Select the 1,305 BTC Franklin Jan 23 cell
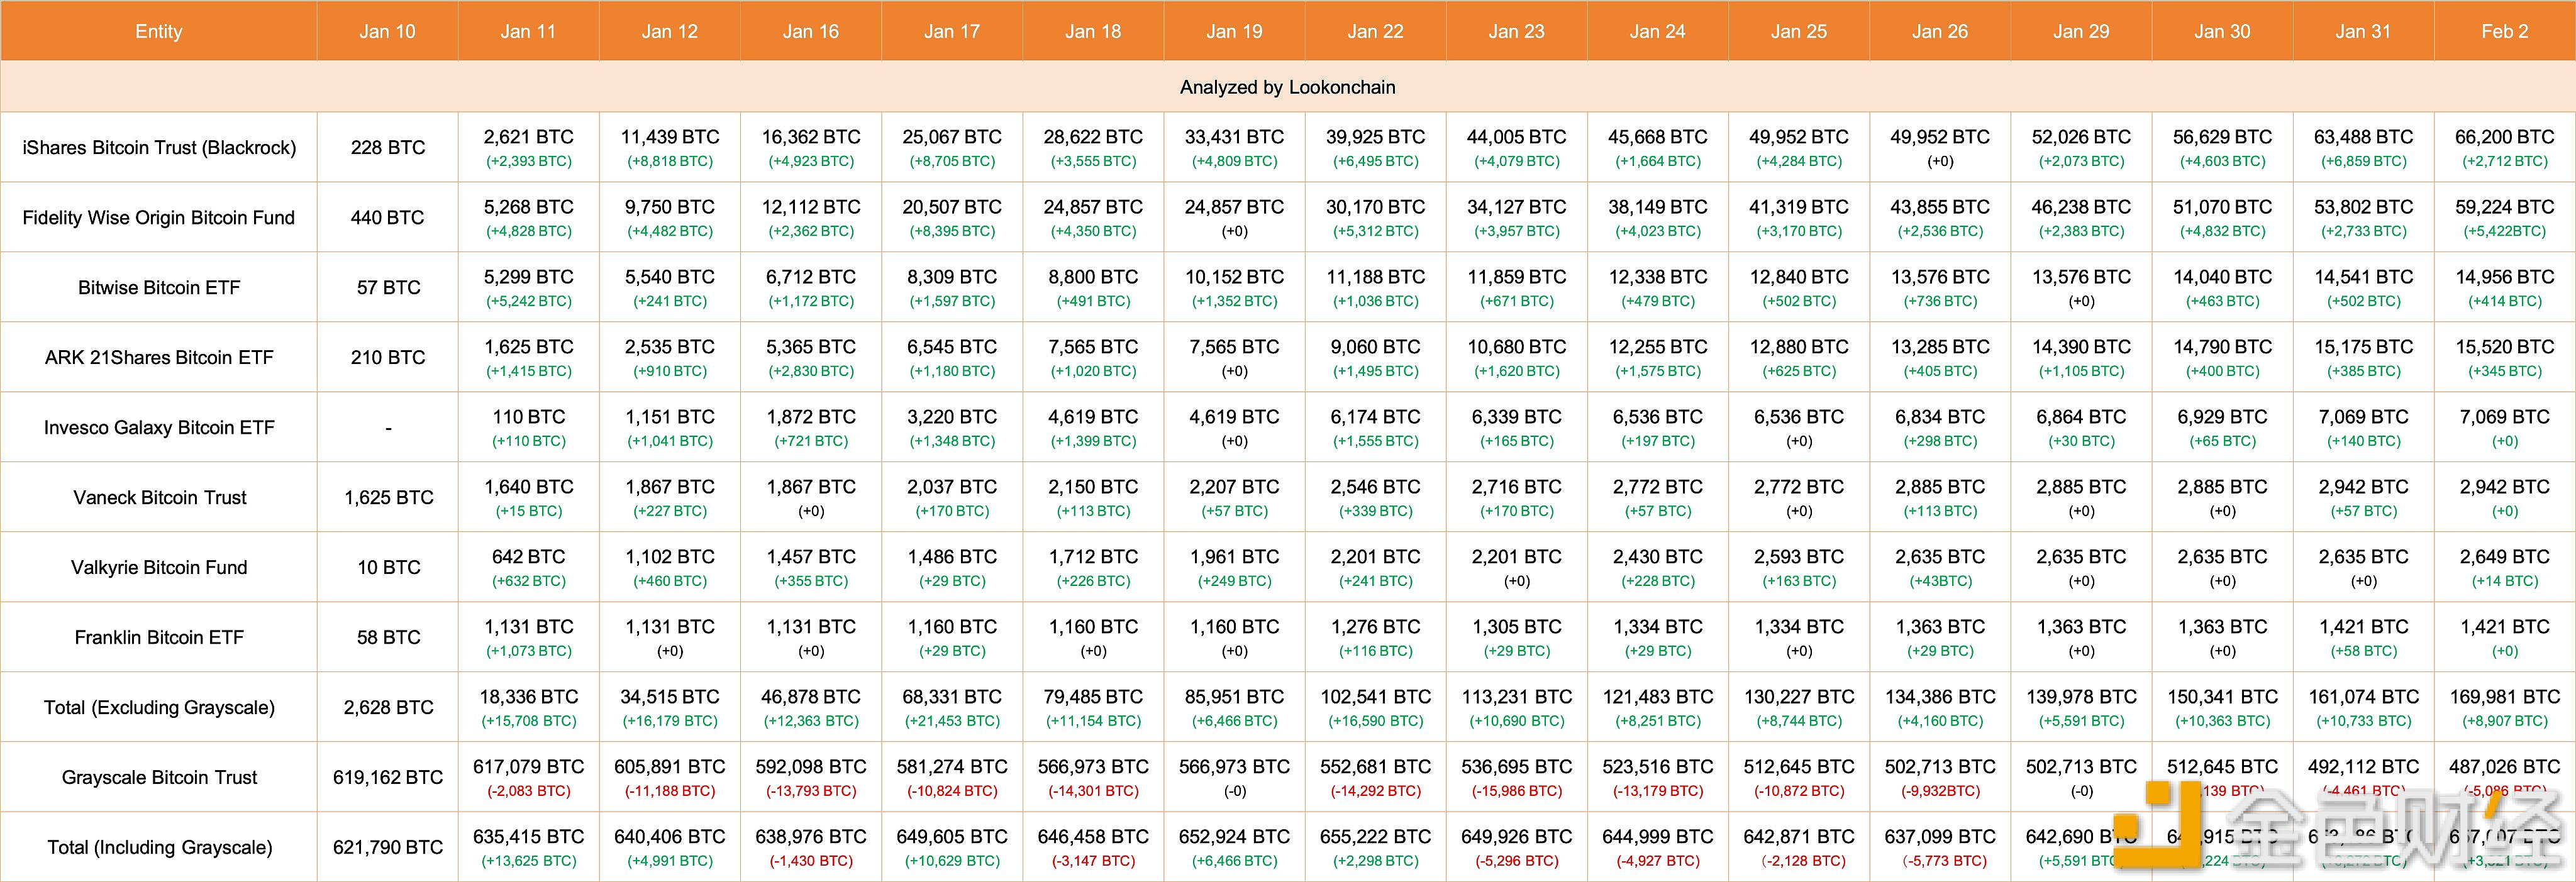This screenshot has width=2576, height=882. (x=1517, y=637)
